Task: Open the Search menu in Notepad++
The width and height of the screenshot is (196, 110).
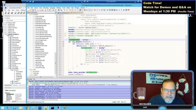Action: pyautogui.click(x=36, y=8)
